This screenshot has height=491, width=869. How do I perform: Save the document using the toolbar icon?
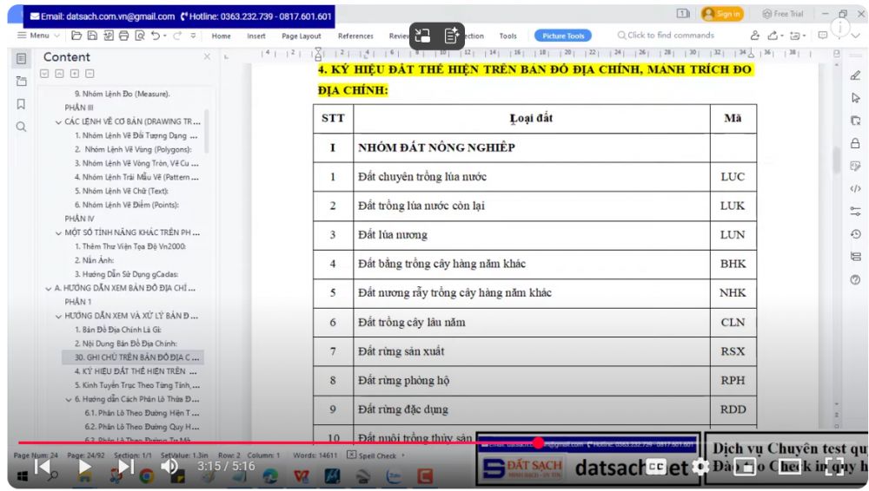click(93, 36)
